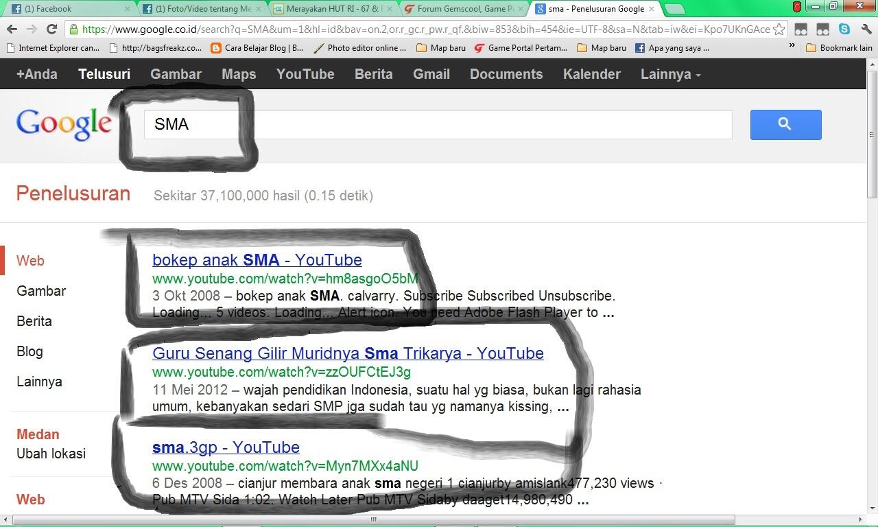The height and width of the screenshot is (527, 878).
Task: Open the Internet Explorer bookmark
Action: tap(52, 48)
